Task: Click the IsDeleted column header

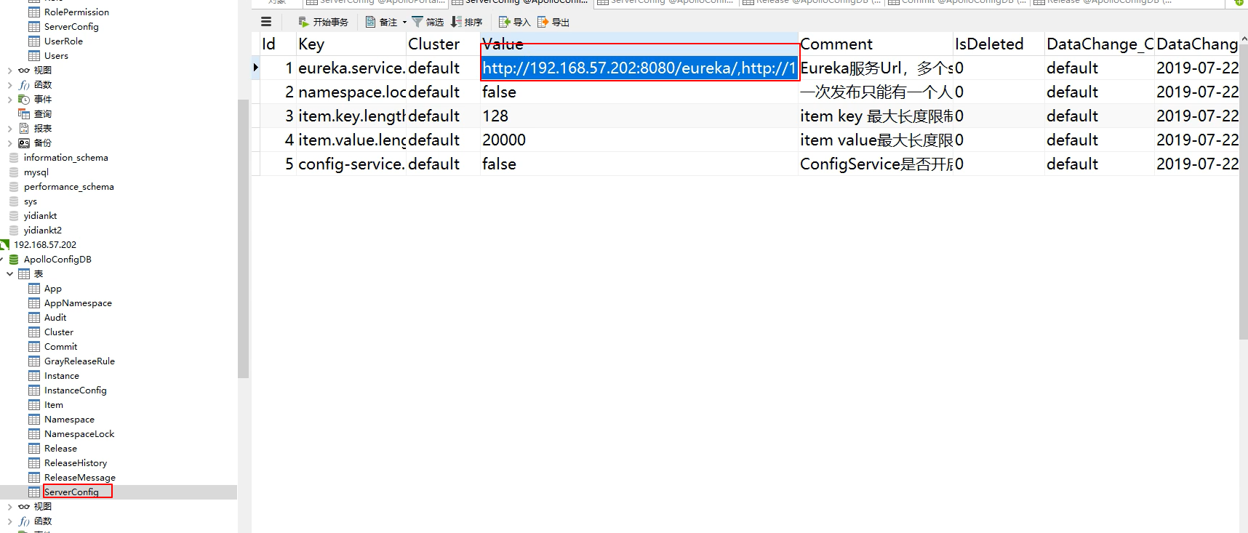Action: click(x=999, y=44)
